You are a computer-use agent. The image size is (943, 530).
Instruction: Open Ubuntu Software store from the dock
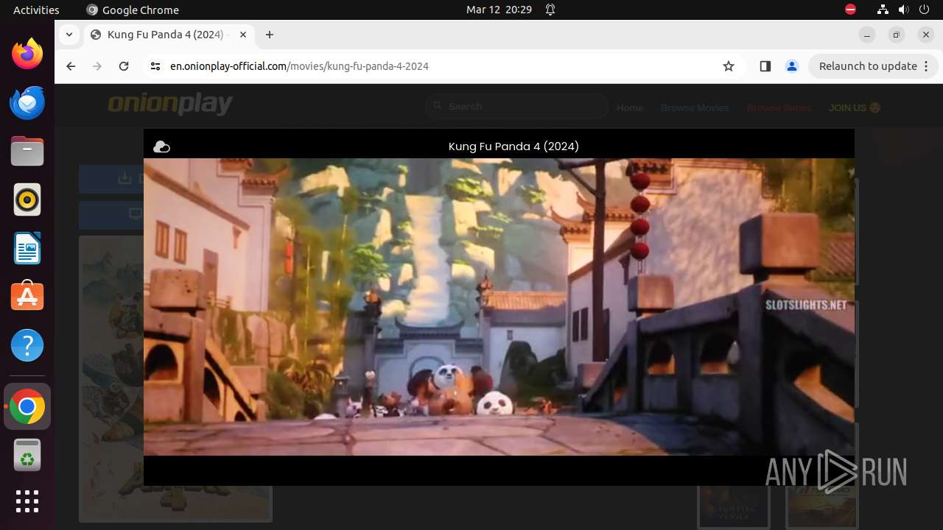27,297
